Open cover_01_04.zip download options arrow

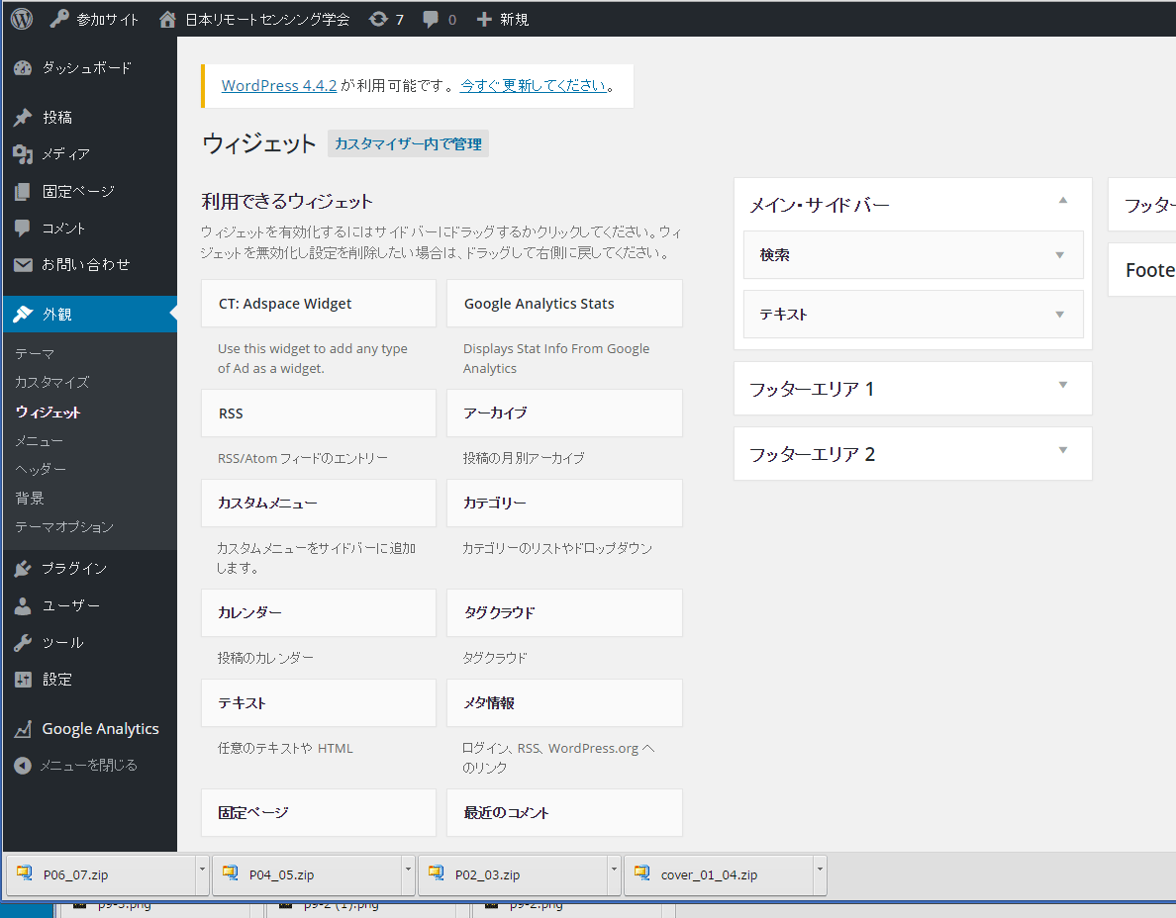(820, 874)
